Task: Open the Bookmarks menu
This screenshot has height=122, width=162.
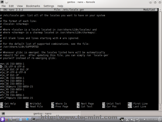Action: [33, 6]
